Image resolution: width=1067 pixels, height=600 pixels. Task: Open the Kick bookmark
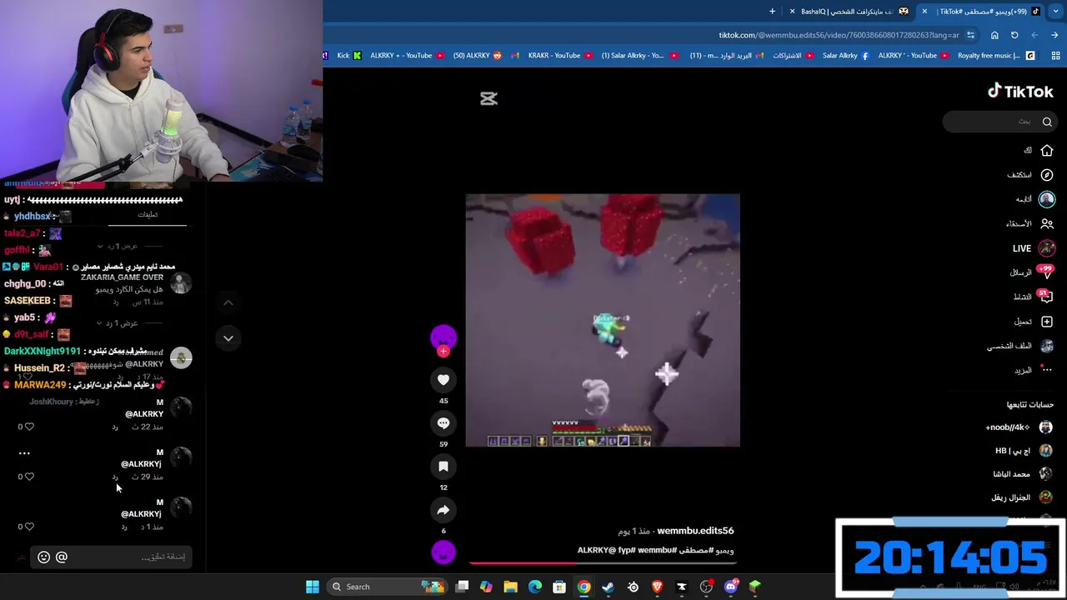[349, 56]
